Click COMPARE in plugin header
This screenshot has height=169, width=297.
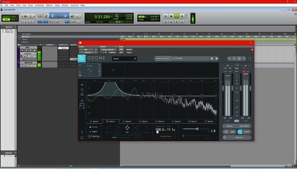click(112, 52)
